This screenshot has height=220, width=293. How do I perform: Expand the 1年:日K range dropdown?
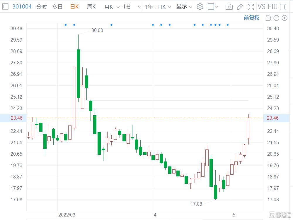pos(158,7)
